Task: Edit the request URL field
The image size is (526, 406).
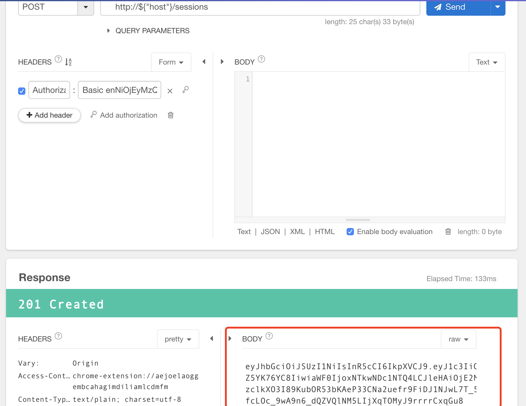Action: pos(260,7)
